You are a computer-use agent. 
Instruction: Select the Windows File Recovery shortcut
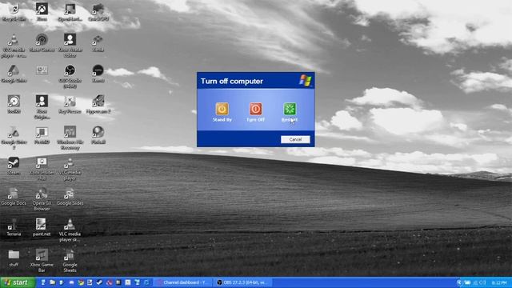[70, 138]
